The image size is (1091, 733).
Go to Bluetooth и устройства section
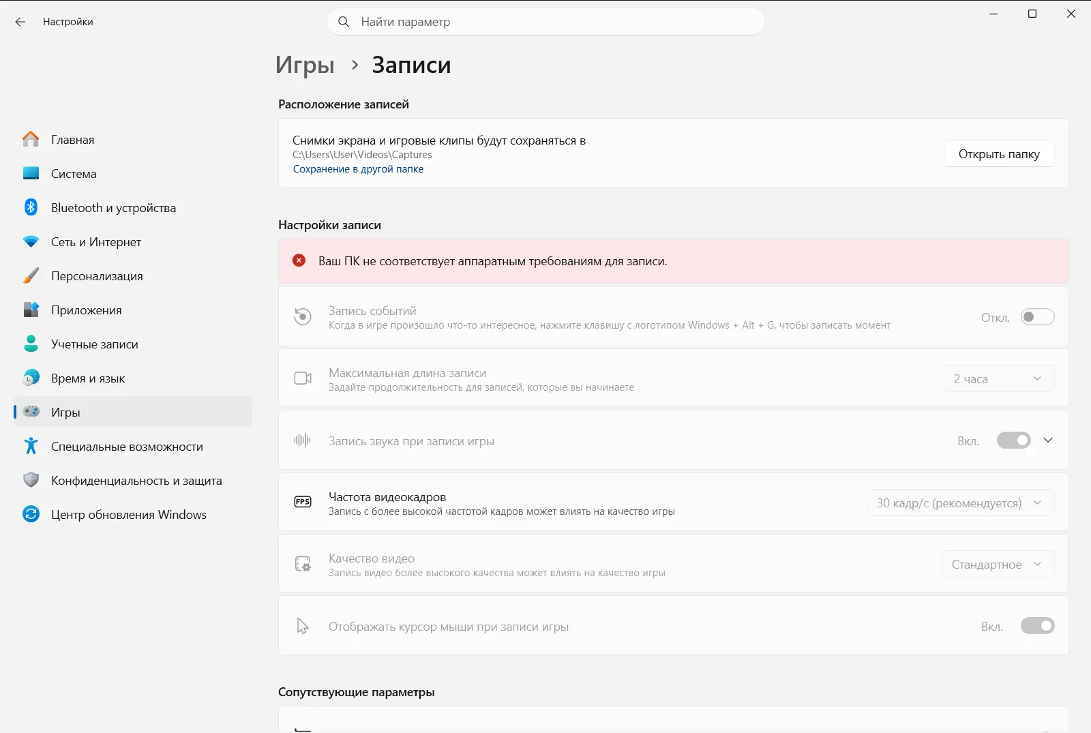coord(133,207)
